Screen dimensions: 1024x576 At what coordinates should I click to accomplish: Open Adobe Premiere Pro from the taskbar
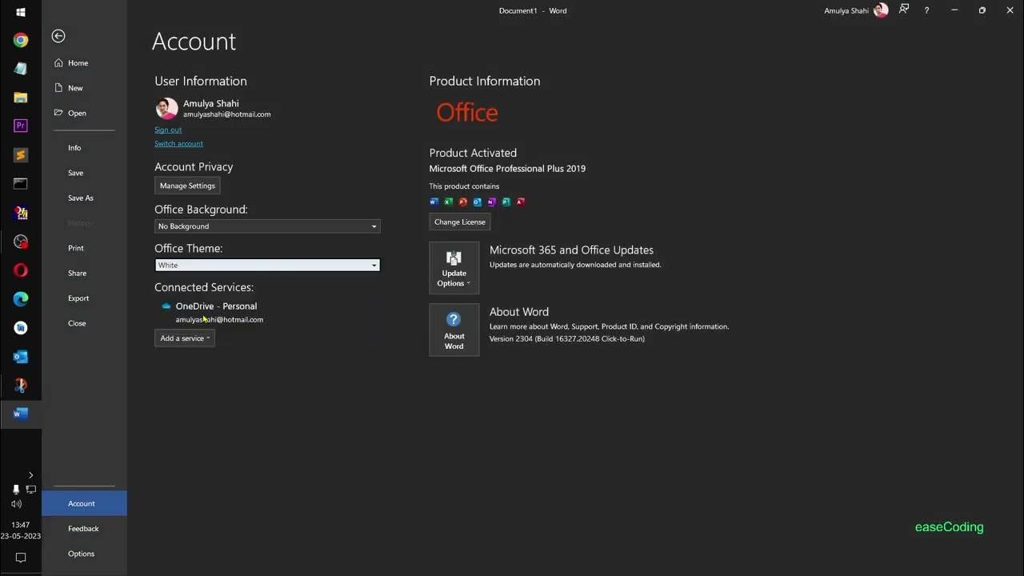tap(21, 126)
